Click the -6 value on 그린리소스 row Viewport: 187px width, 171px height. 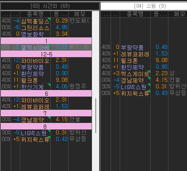pyautogui.click(x=17, y=28)
